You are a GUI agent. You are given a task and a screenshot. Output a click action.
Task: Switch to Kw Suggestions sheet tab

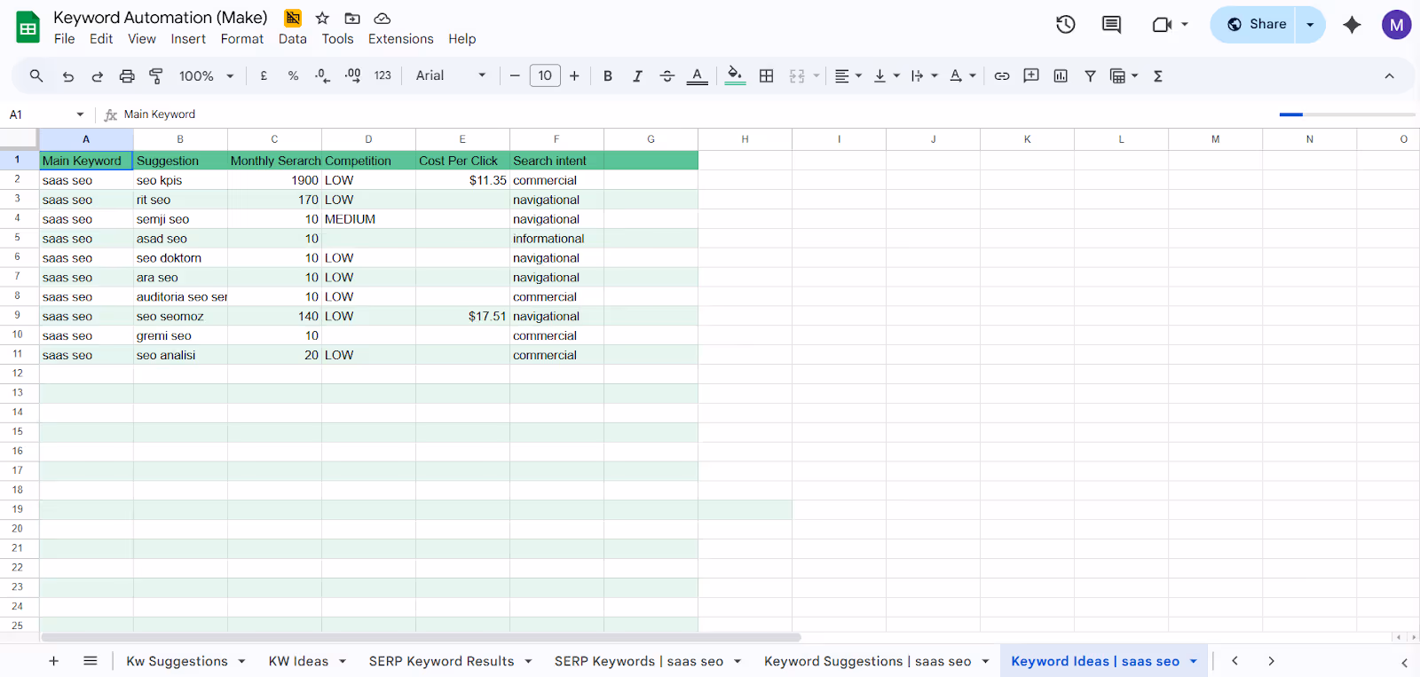point(177,661)
